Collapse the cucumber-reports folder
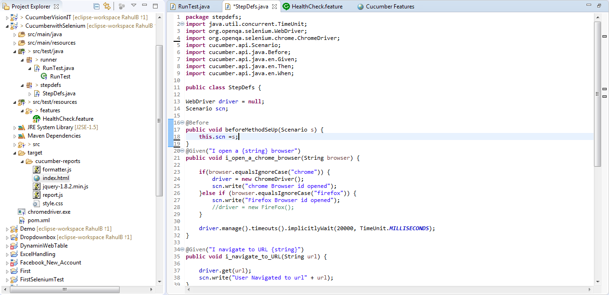 click(x=22, y=161)
